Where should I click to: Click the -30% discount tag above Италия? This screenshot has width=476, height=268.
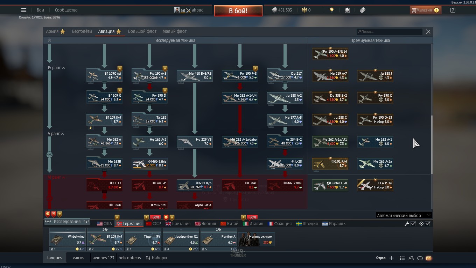click(x=252, y=217)
